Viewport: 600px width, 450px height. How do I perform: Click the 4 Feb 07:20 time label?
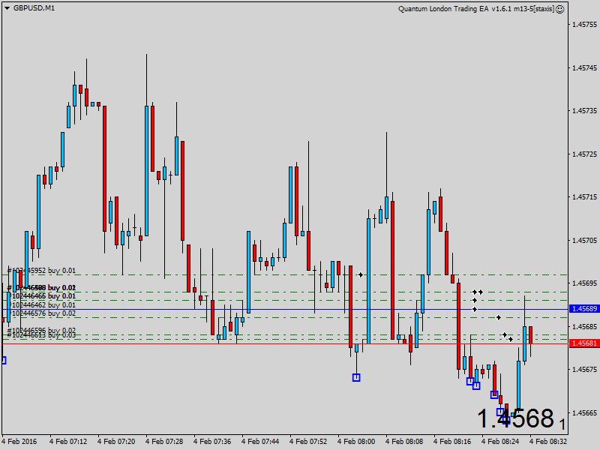[x=116, y=441]
